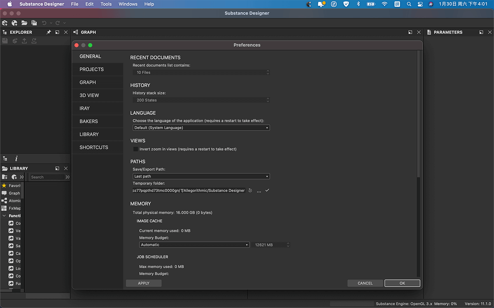This screenshot has width=494, height=308.
Task: Click the Preferences vertical scrollbar
Action: pyautogui.click(x=419, y=115)
